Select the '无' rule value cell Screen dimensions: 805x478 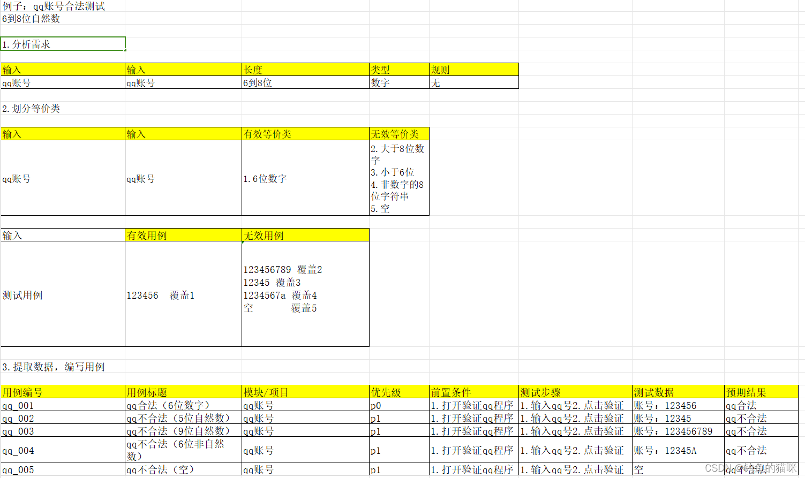point(473,82)
